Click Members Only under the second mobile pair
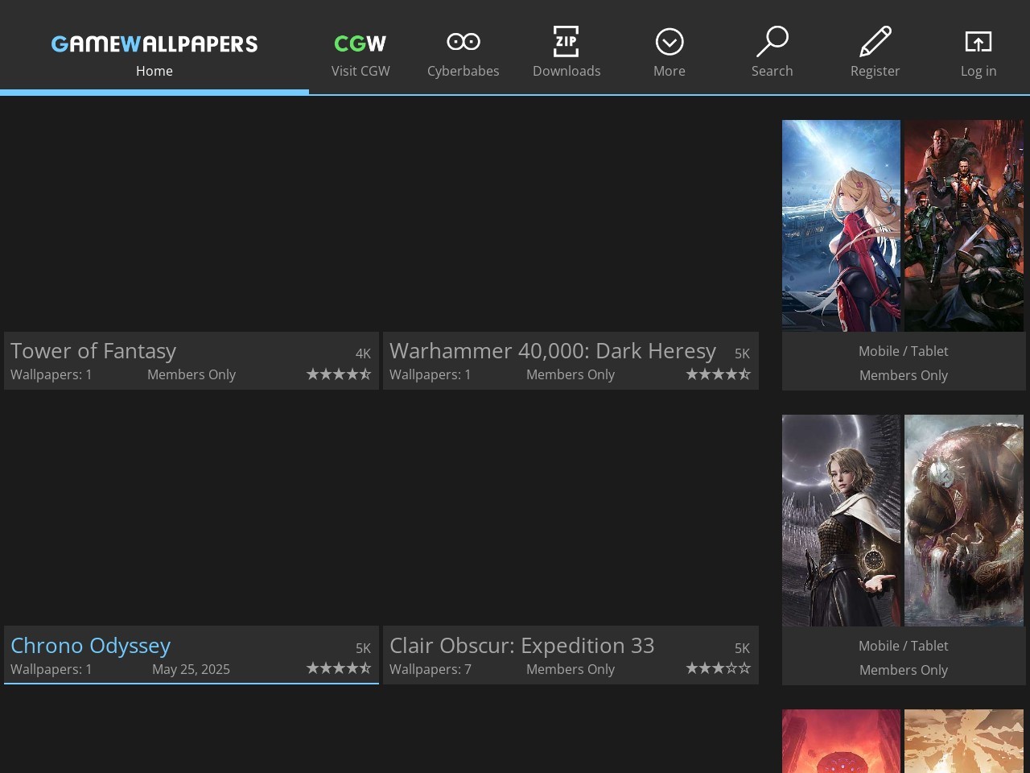 904,670
